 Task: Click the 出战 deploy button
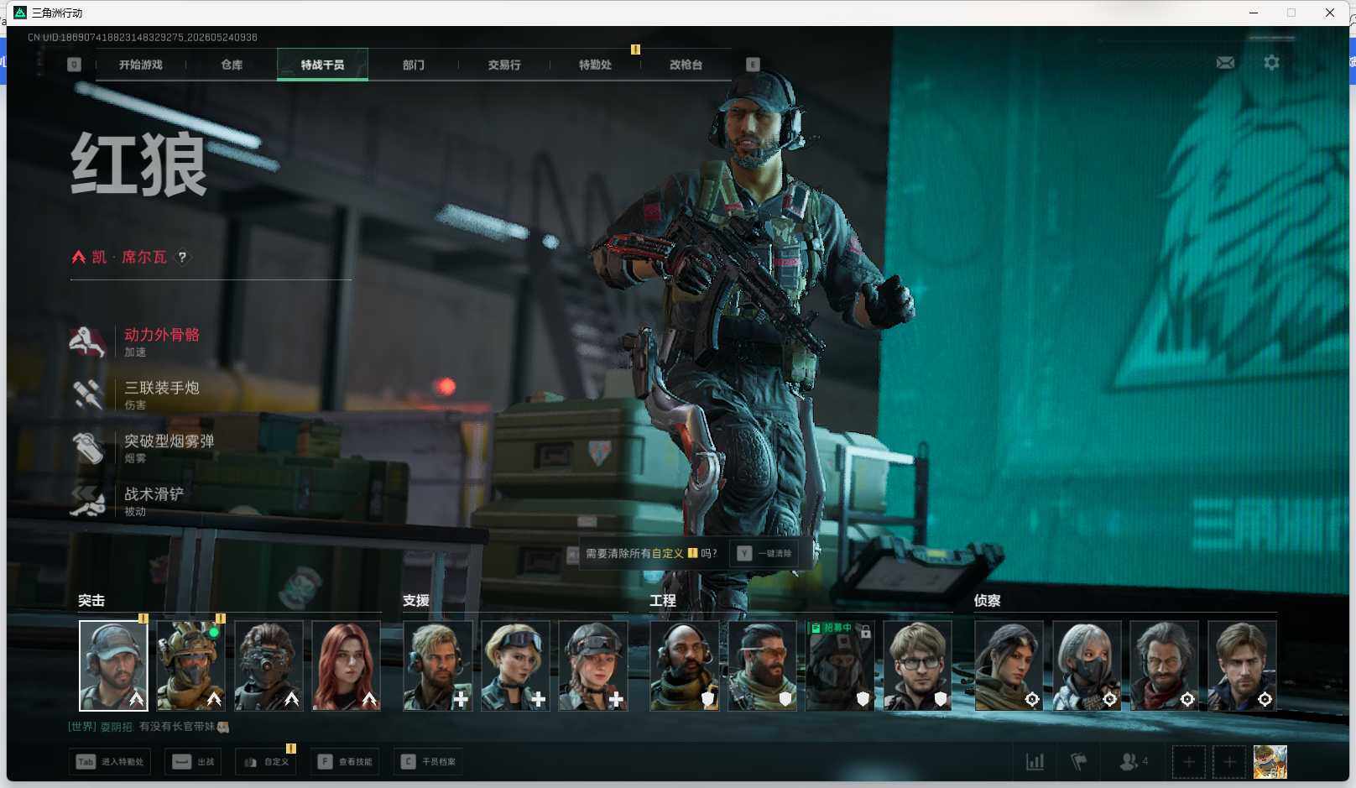[193, 762]
